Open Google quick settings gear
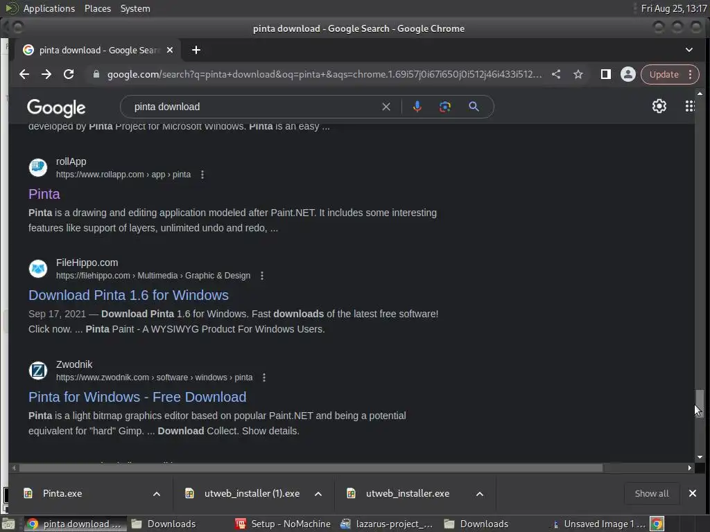 659,106
